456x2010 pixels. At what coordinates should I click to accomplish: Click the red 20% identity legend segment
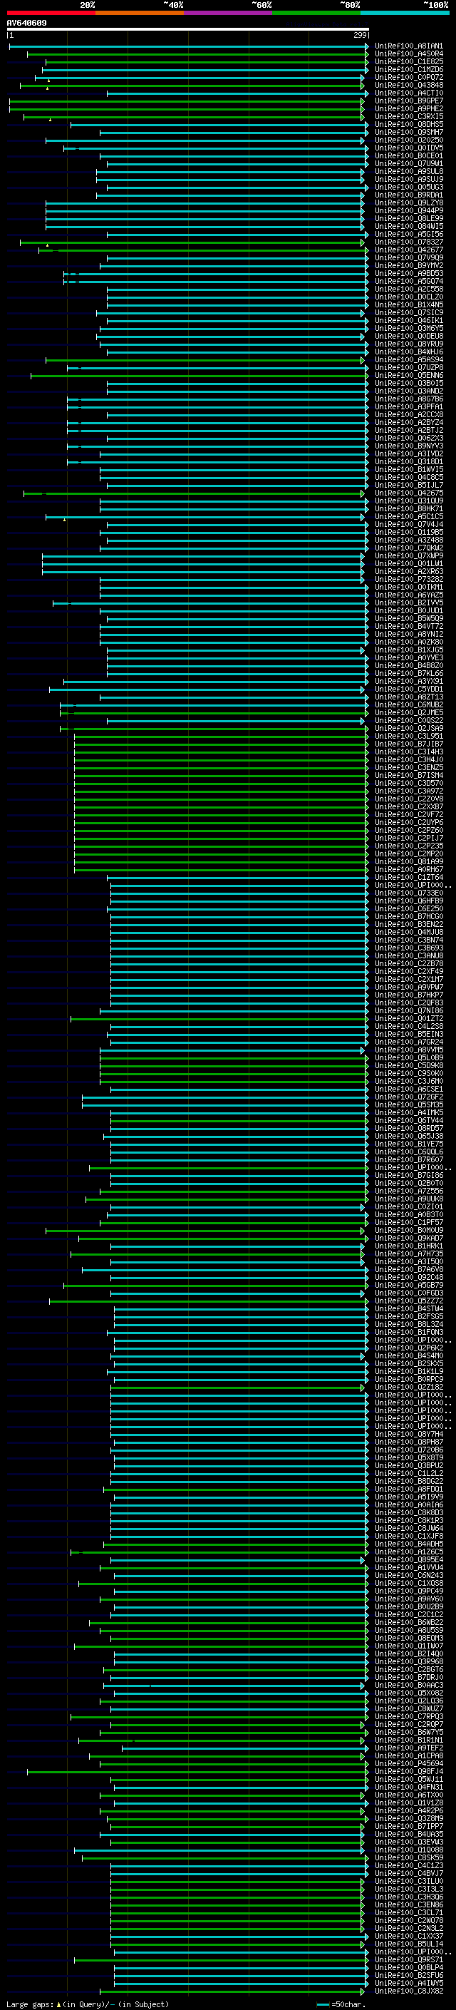[51, 14]
